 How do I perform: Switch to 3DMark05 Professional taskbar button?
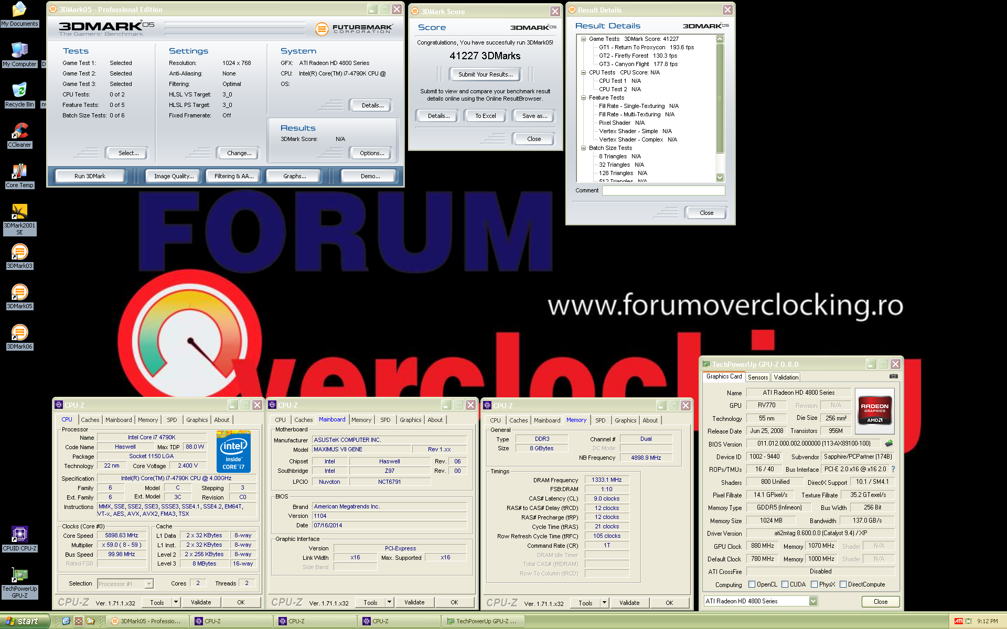pos(148,621)
